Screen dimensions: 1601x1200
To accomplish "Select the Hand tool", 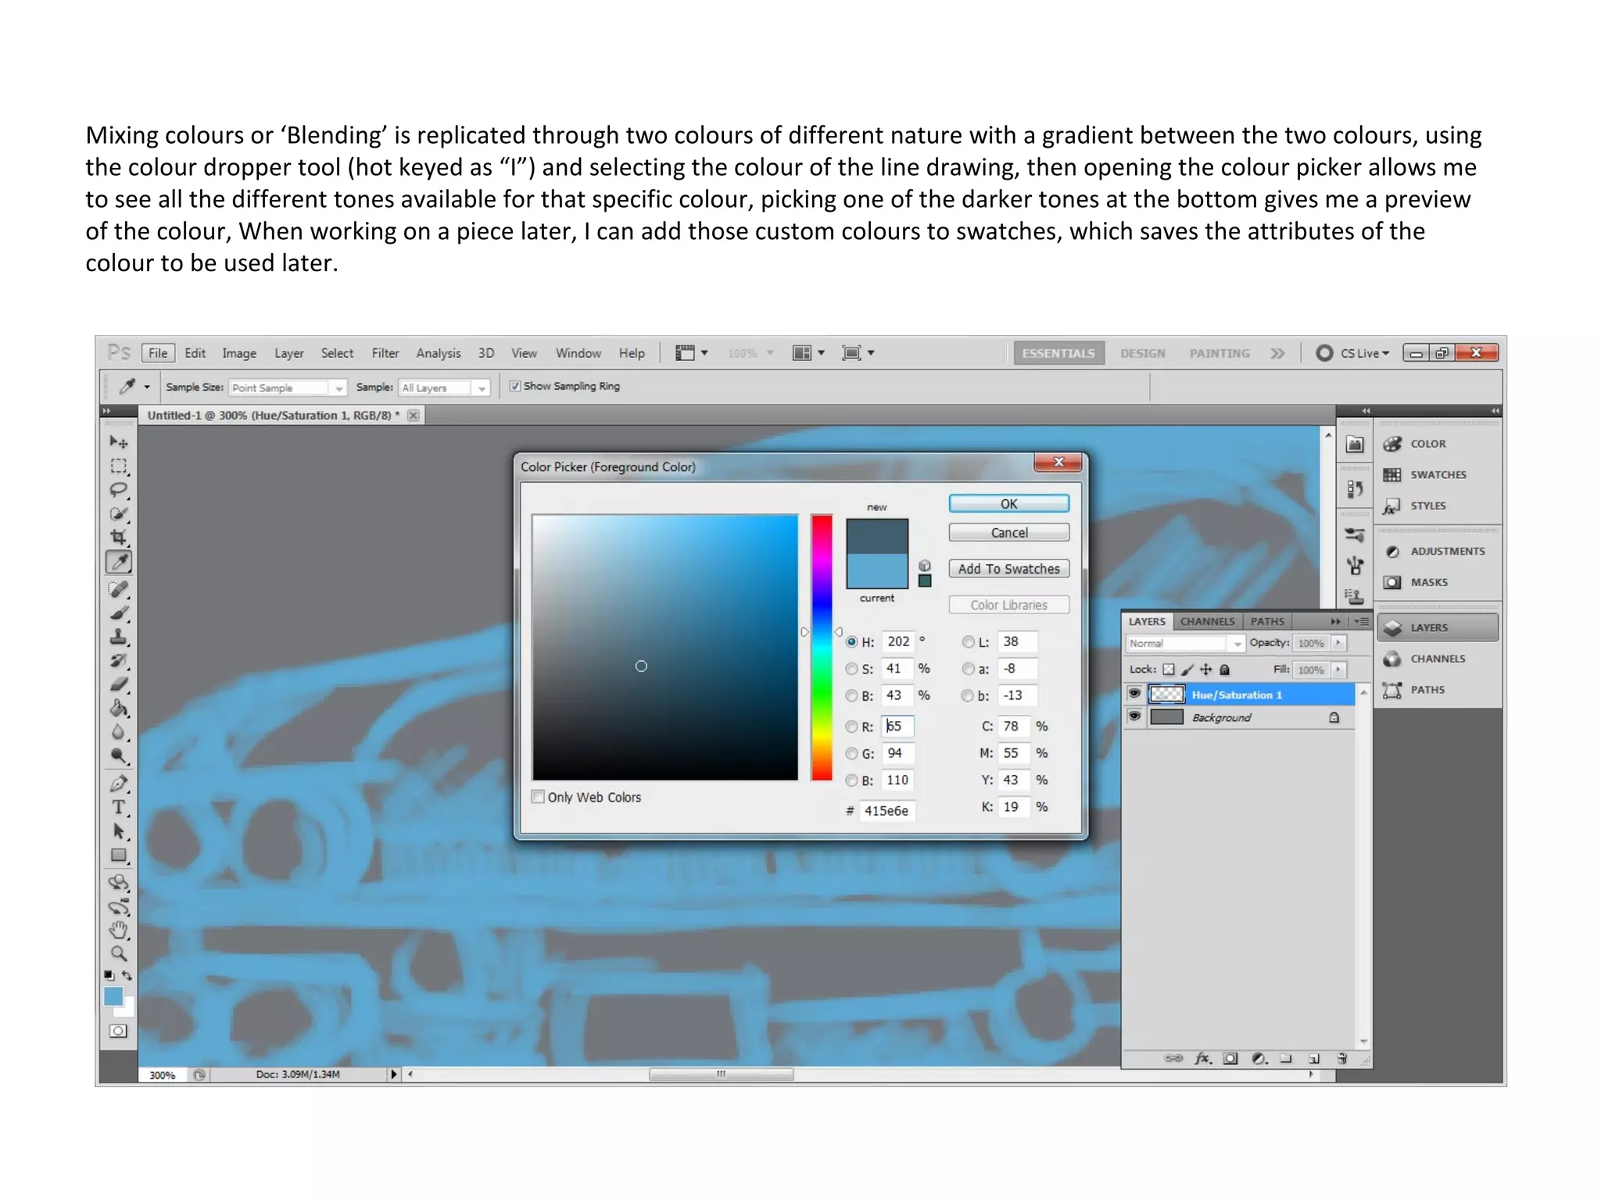I will pos(119,930).
